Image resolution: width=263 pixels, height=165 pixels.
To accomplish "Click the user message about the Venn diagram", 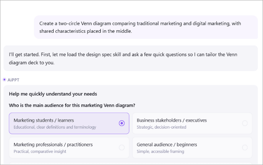I will (146, 27).
